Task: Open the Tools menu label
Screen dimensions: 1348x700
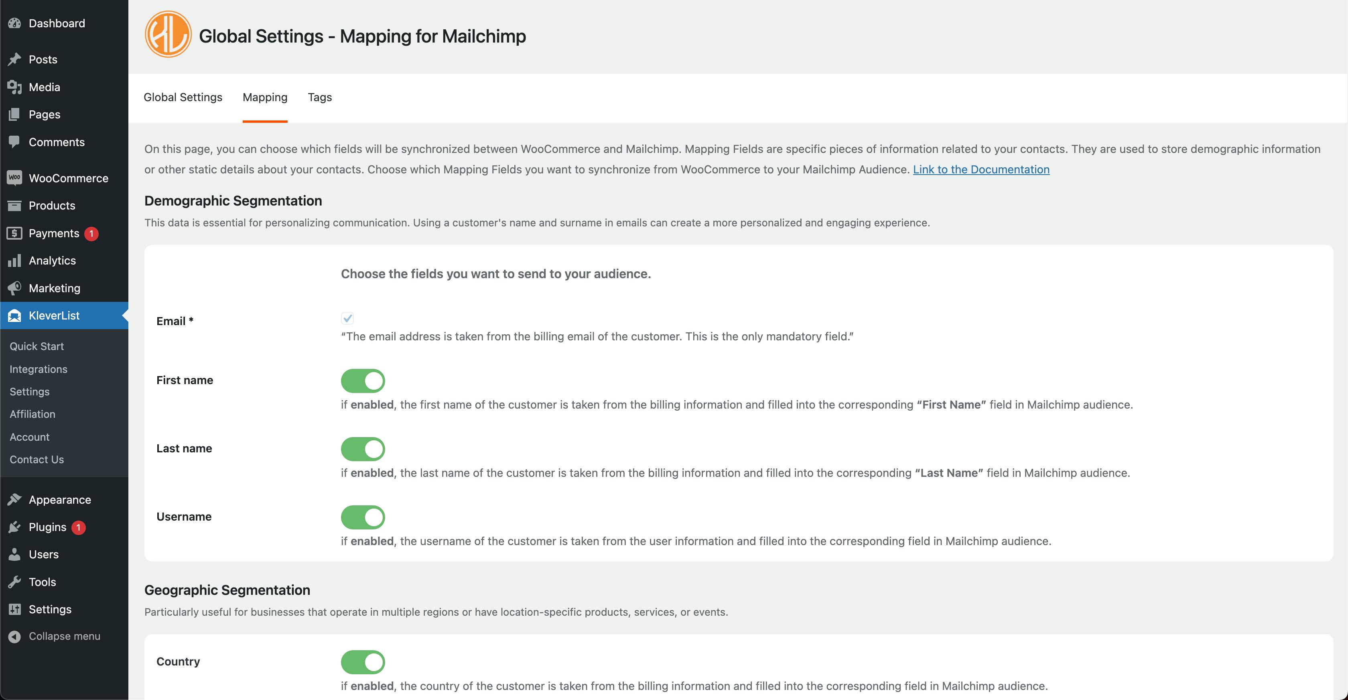Action: [43, 582]
